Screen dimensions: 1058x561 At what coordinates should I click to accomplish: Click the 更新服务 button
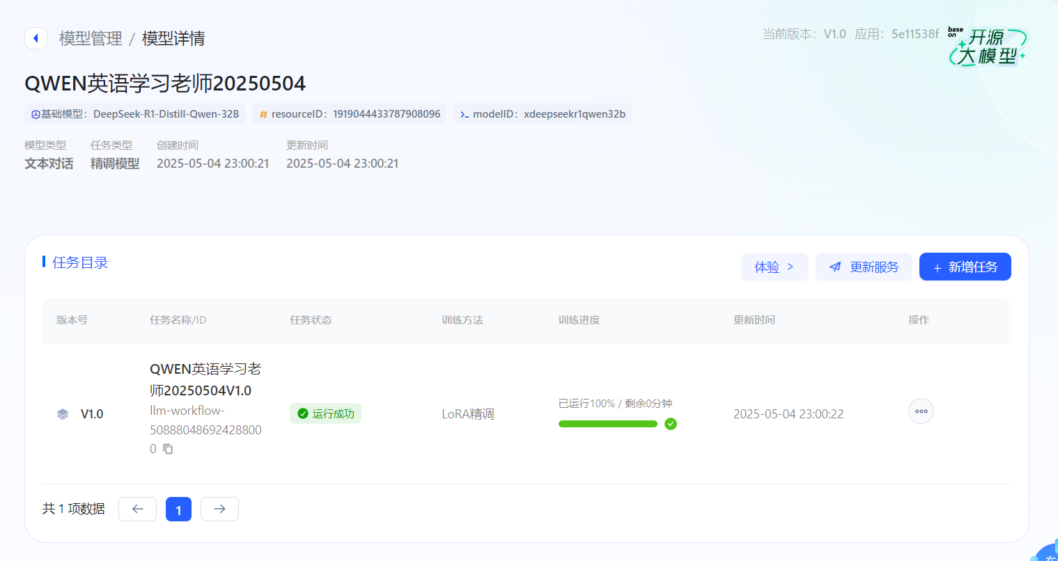point(864,267)
